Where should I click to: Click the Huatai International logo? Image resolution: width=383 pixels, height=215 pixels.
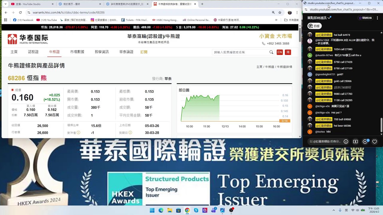pyautogui.click(x=28, y=39)
